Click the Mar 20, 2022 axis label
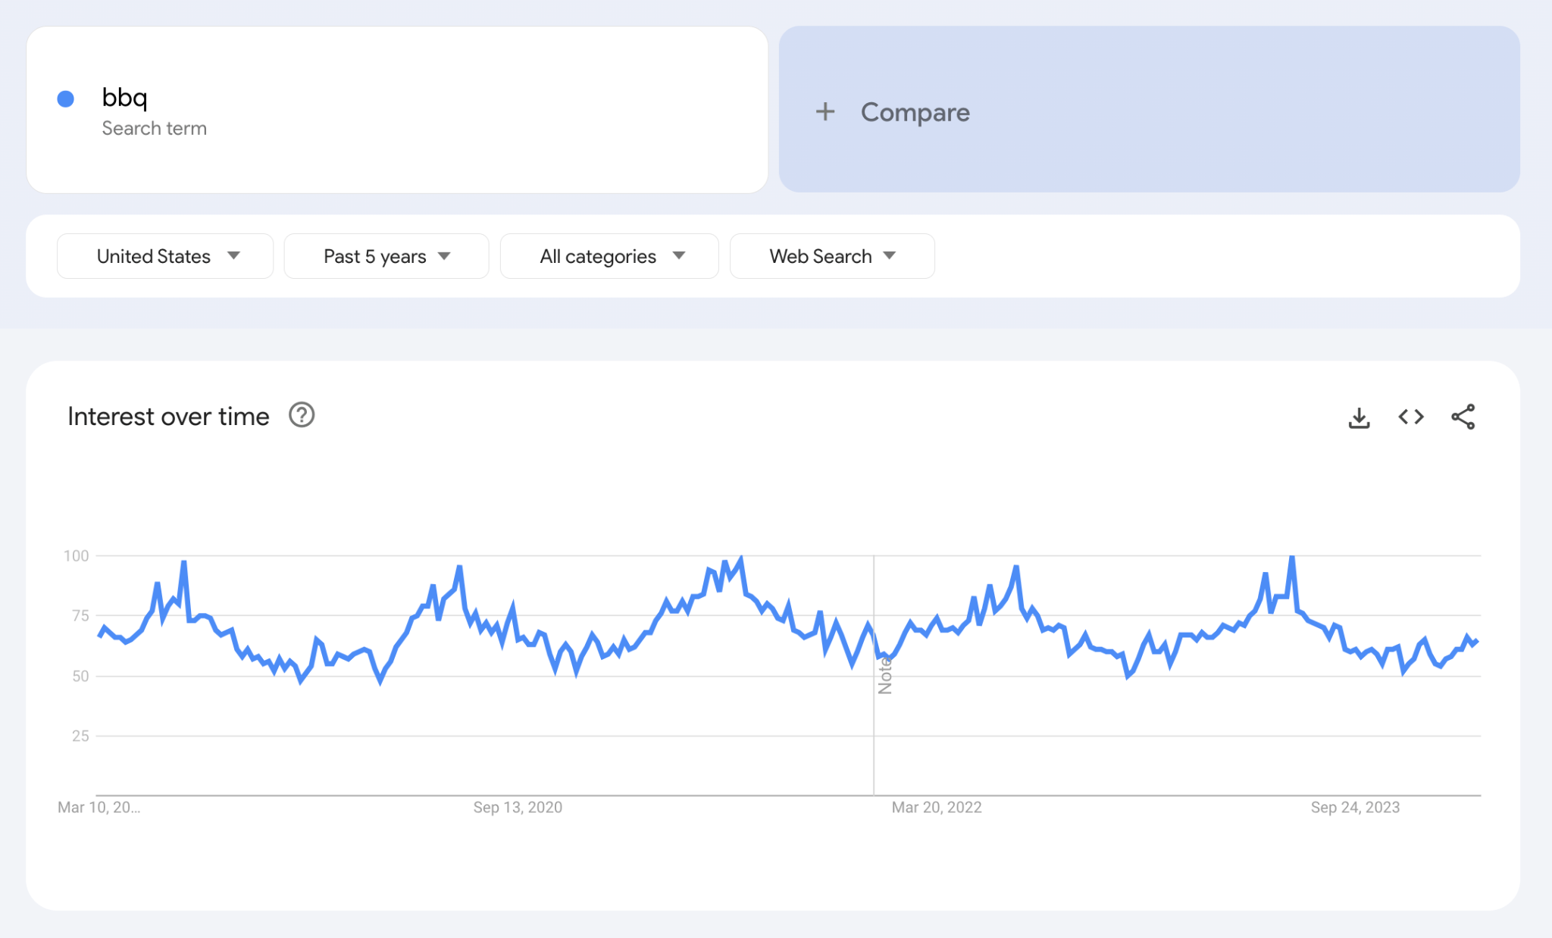The height and width of the screenshot is (938, 1552). [937, 807]
